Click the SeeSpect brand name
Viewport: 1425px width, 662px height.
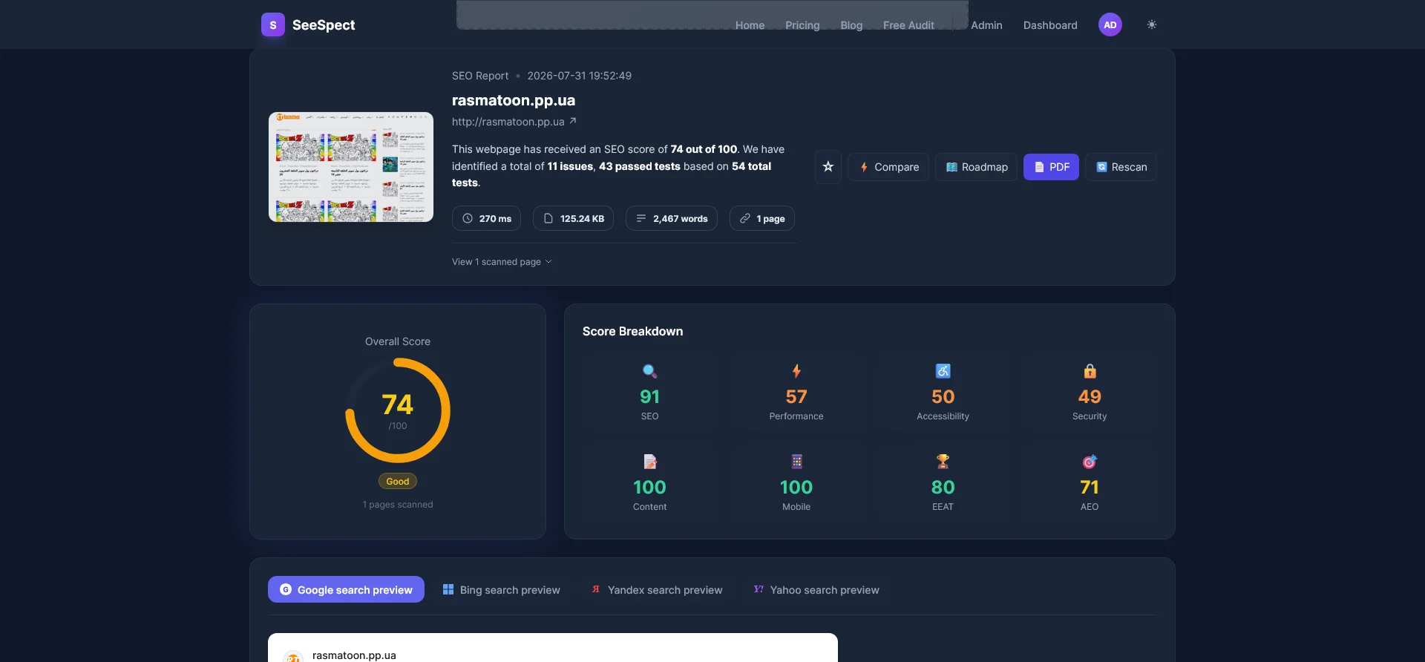pyautogui.click(x=324, y=24)
